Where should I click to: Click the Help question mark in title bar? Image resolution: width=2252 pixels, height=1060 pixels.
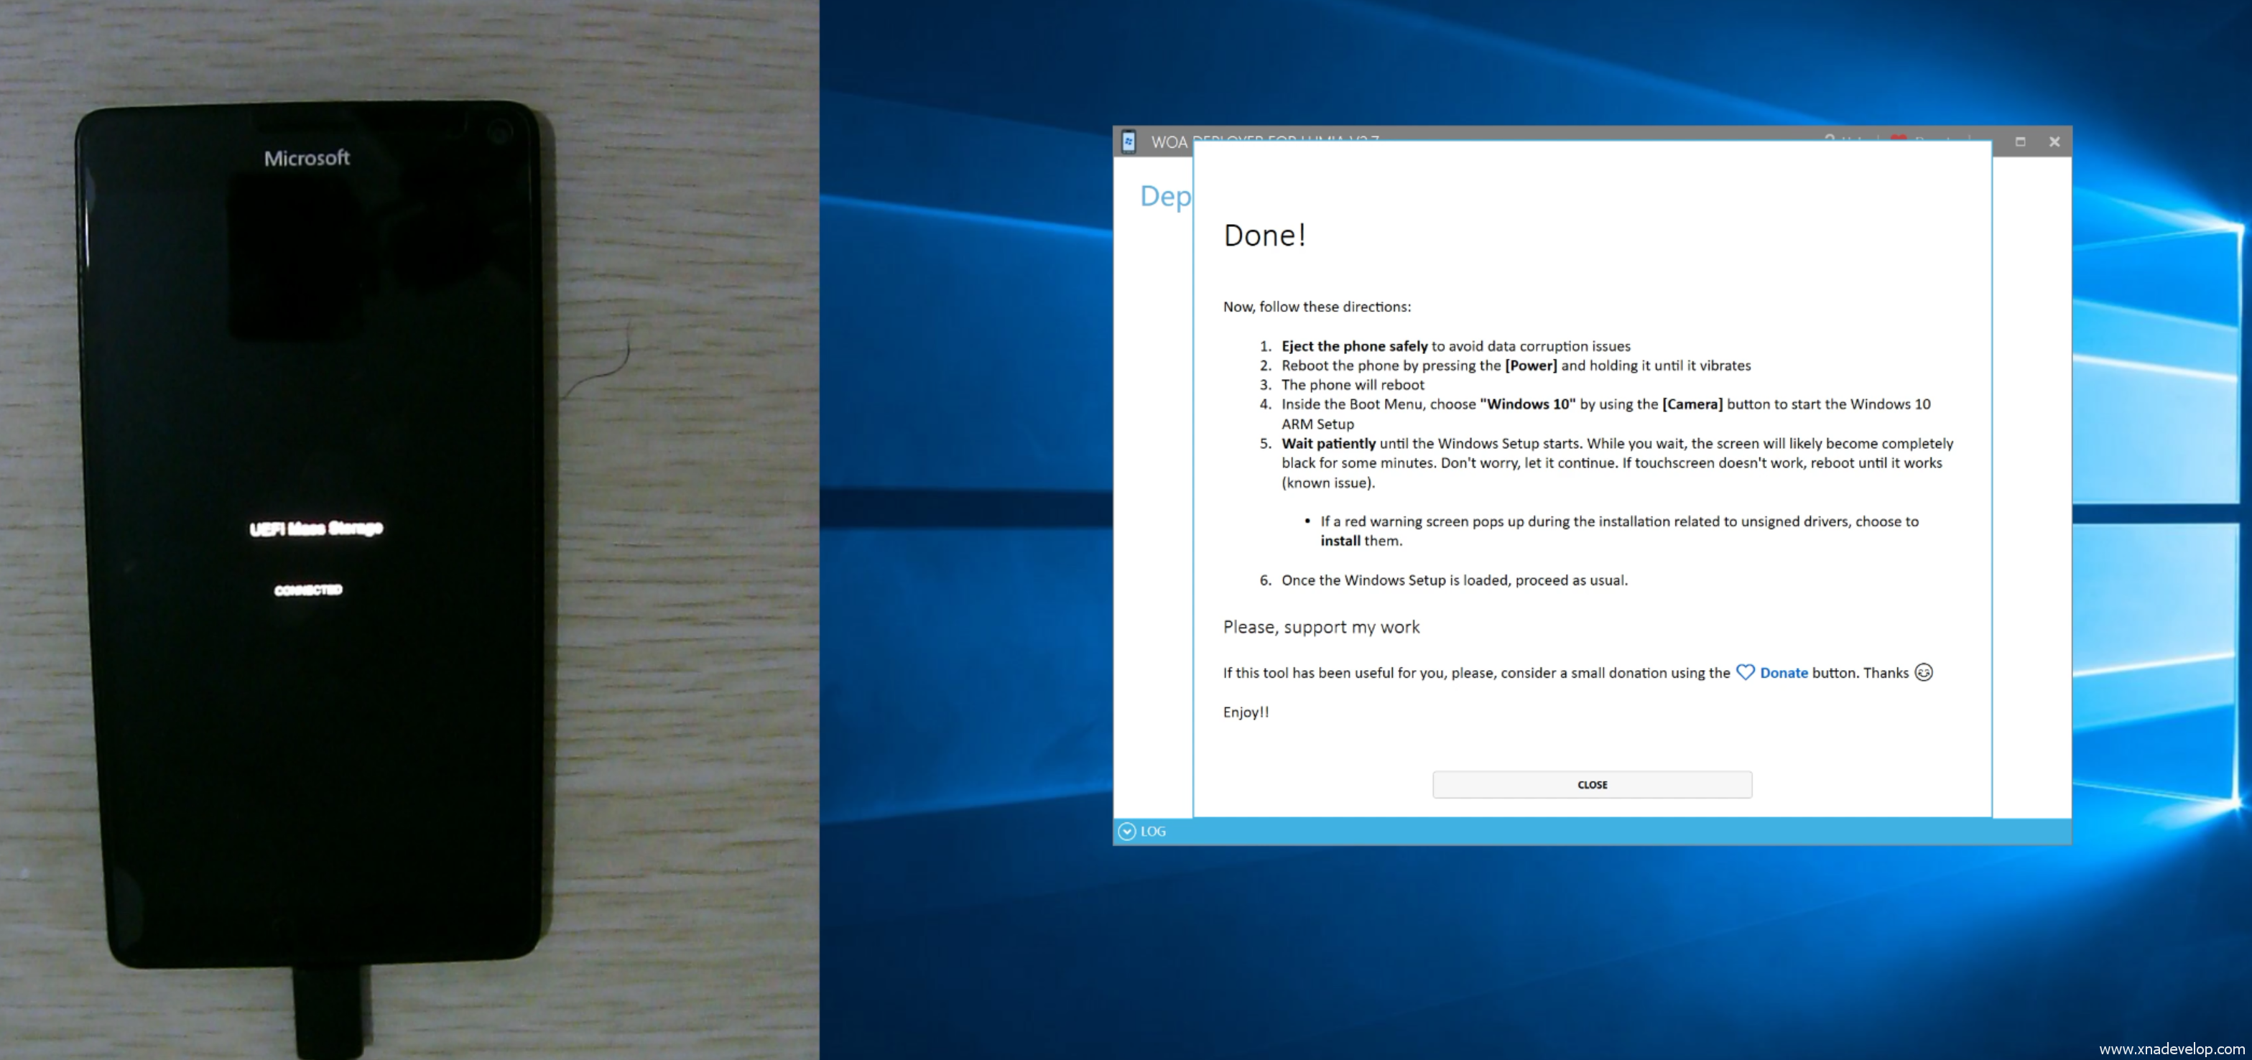[x=1830, y=138]
